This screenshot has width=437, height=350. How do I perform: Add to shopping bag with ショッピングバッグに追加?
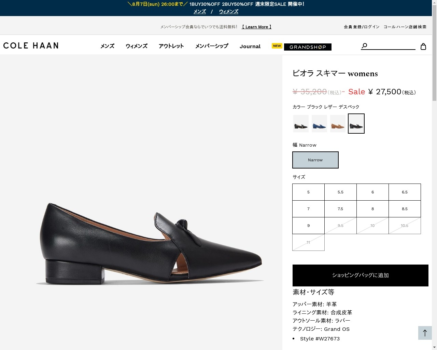click(x=360, y=275)
